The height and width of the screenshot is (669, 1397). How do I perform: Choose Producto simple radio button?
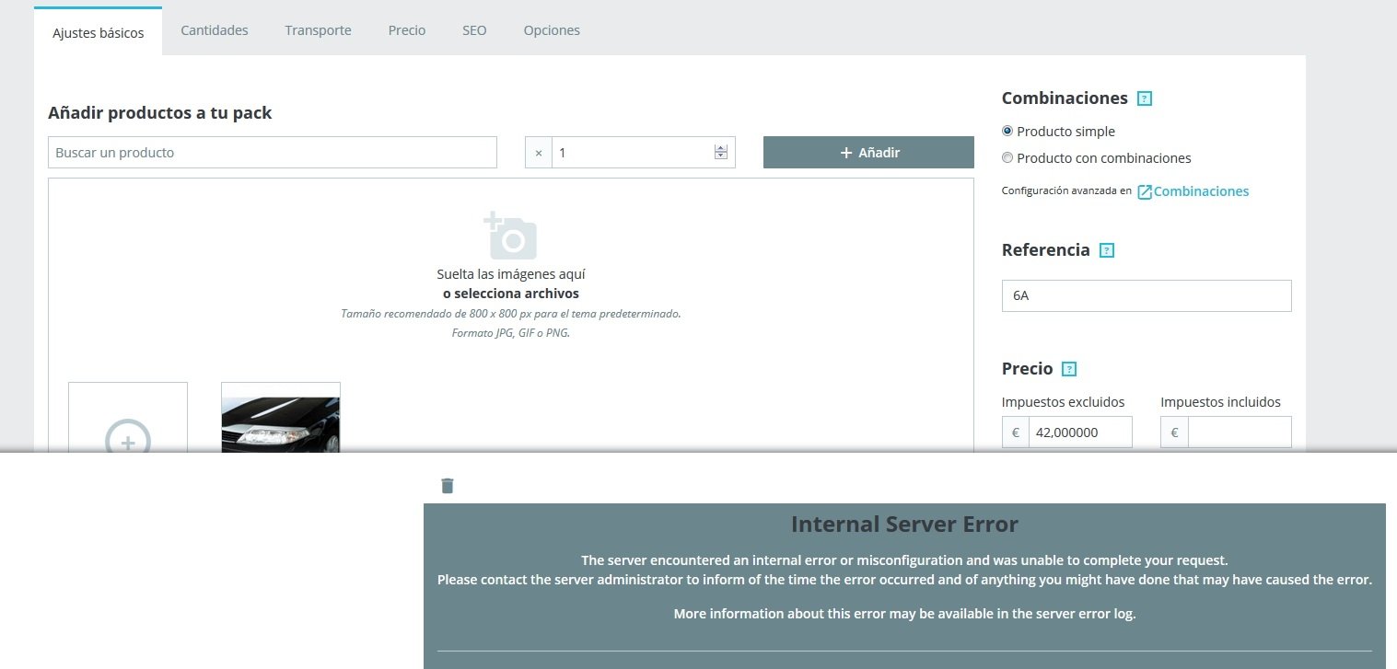pyautogui.click(x=1007, y=132)
